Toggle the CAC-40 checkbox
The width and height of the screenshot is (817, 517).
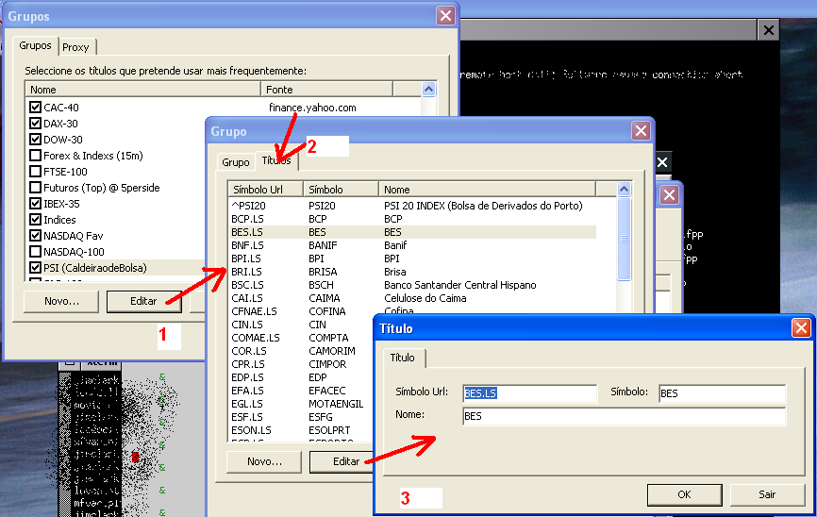coord(36,108)
